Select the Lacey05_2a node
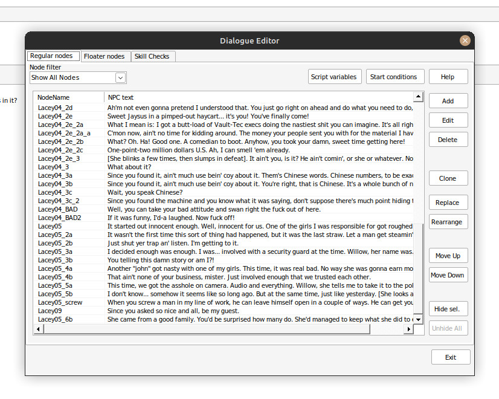The height and width of the screenshot is (399, 499). pos(224,235)
